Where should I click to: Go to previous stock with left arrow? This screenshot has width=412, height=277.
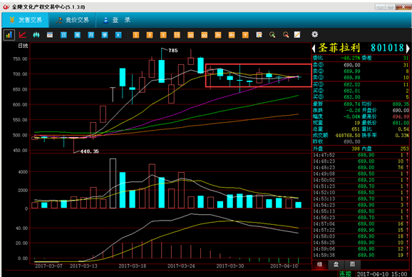314,48
